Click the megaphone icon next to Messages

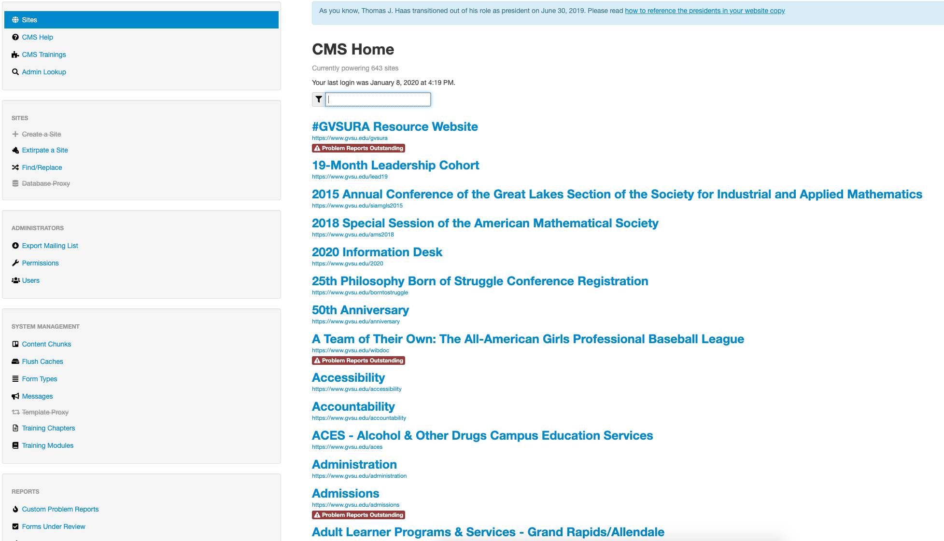coord(15,396)
